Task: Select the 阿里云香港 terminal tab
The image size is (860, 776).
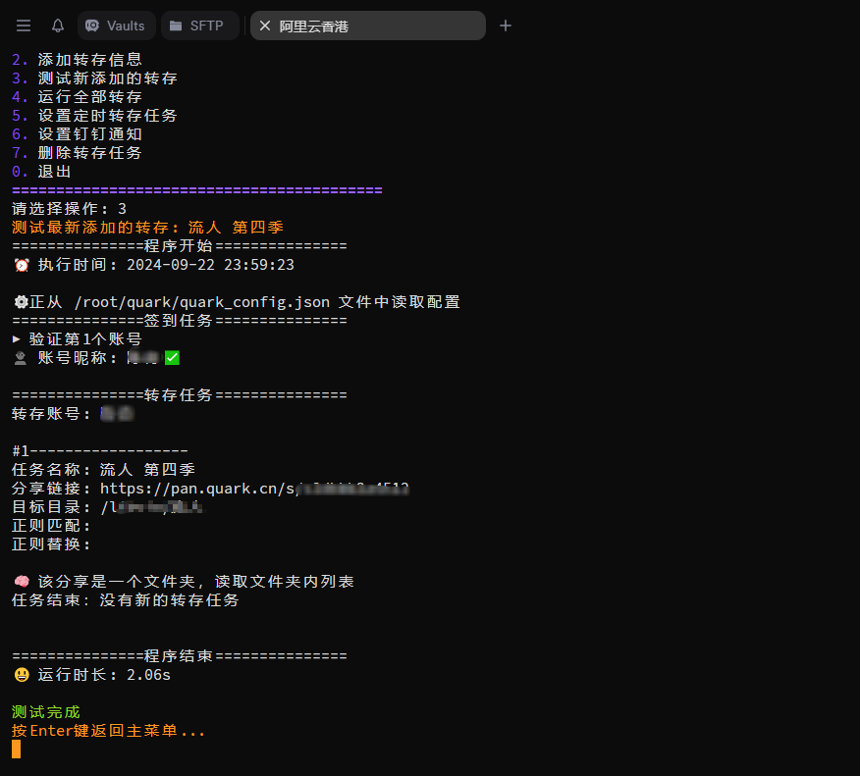Action: click(368, 26)
